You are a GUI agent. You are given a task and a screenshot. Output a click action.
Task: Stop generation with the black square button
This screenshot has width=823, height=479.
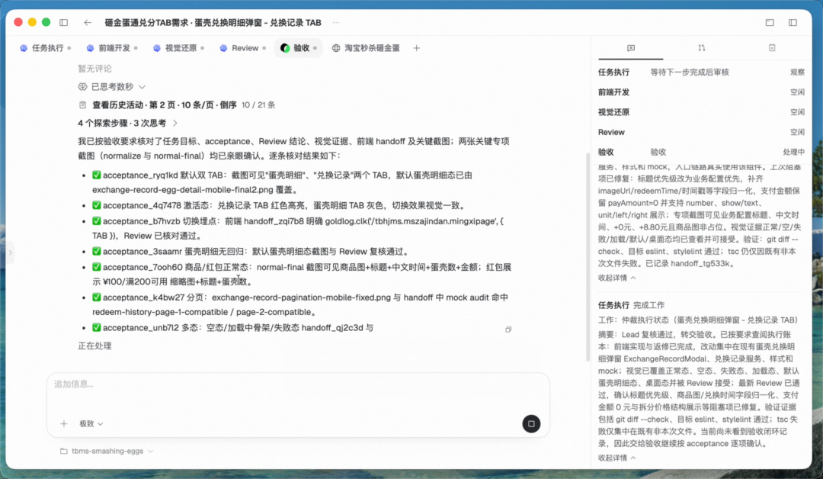pos(531,424)
